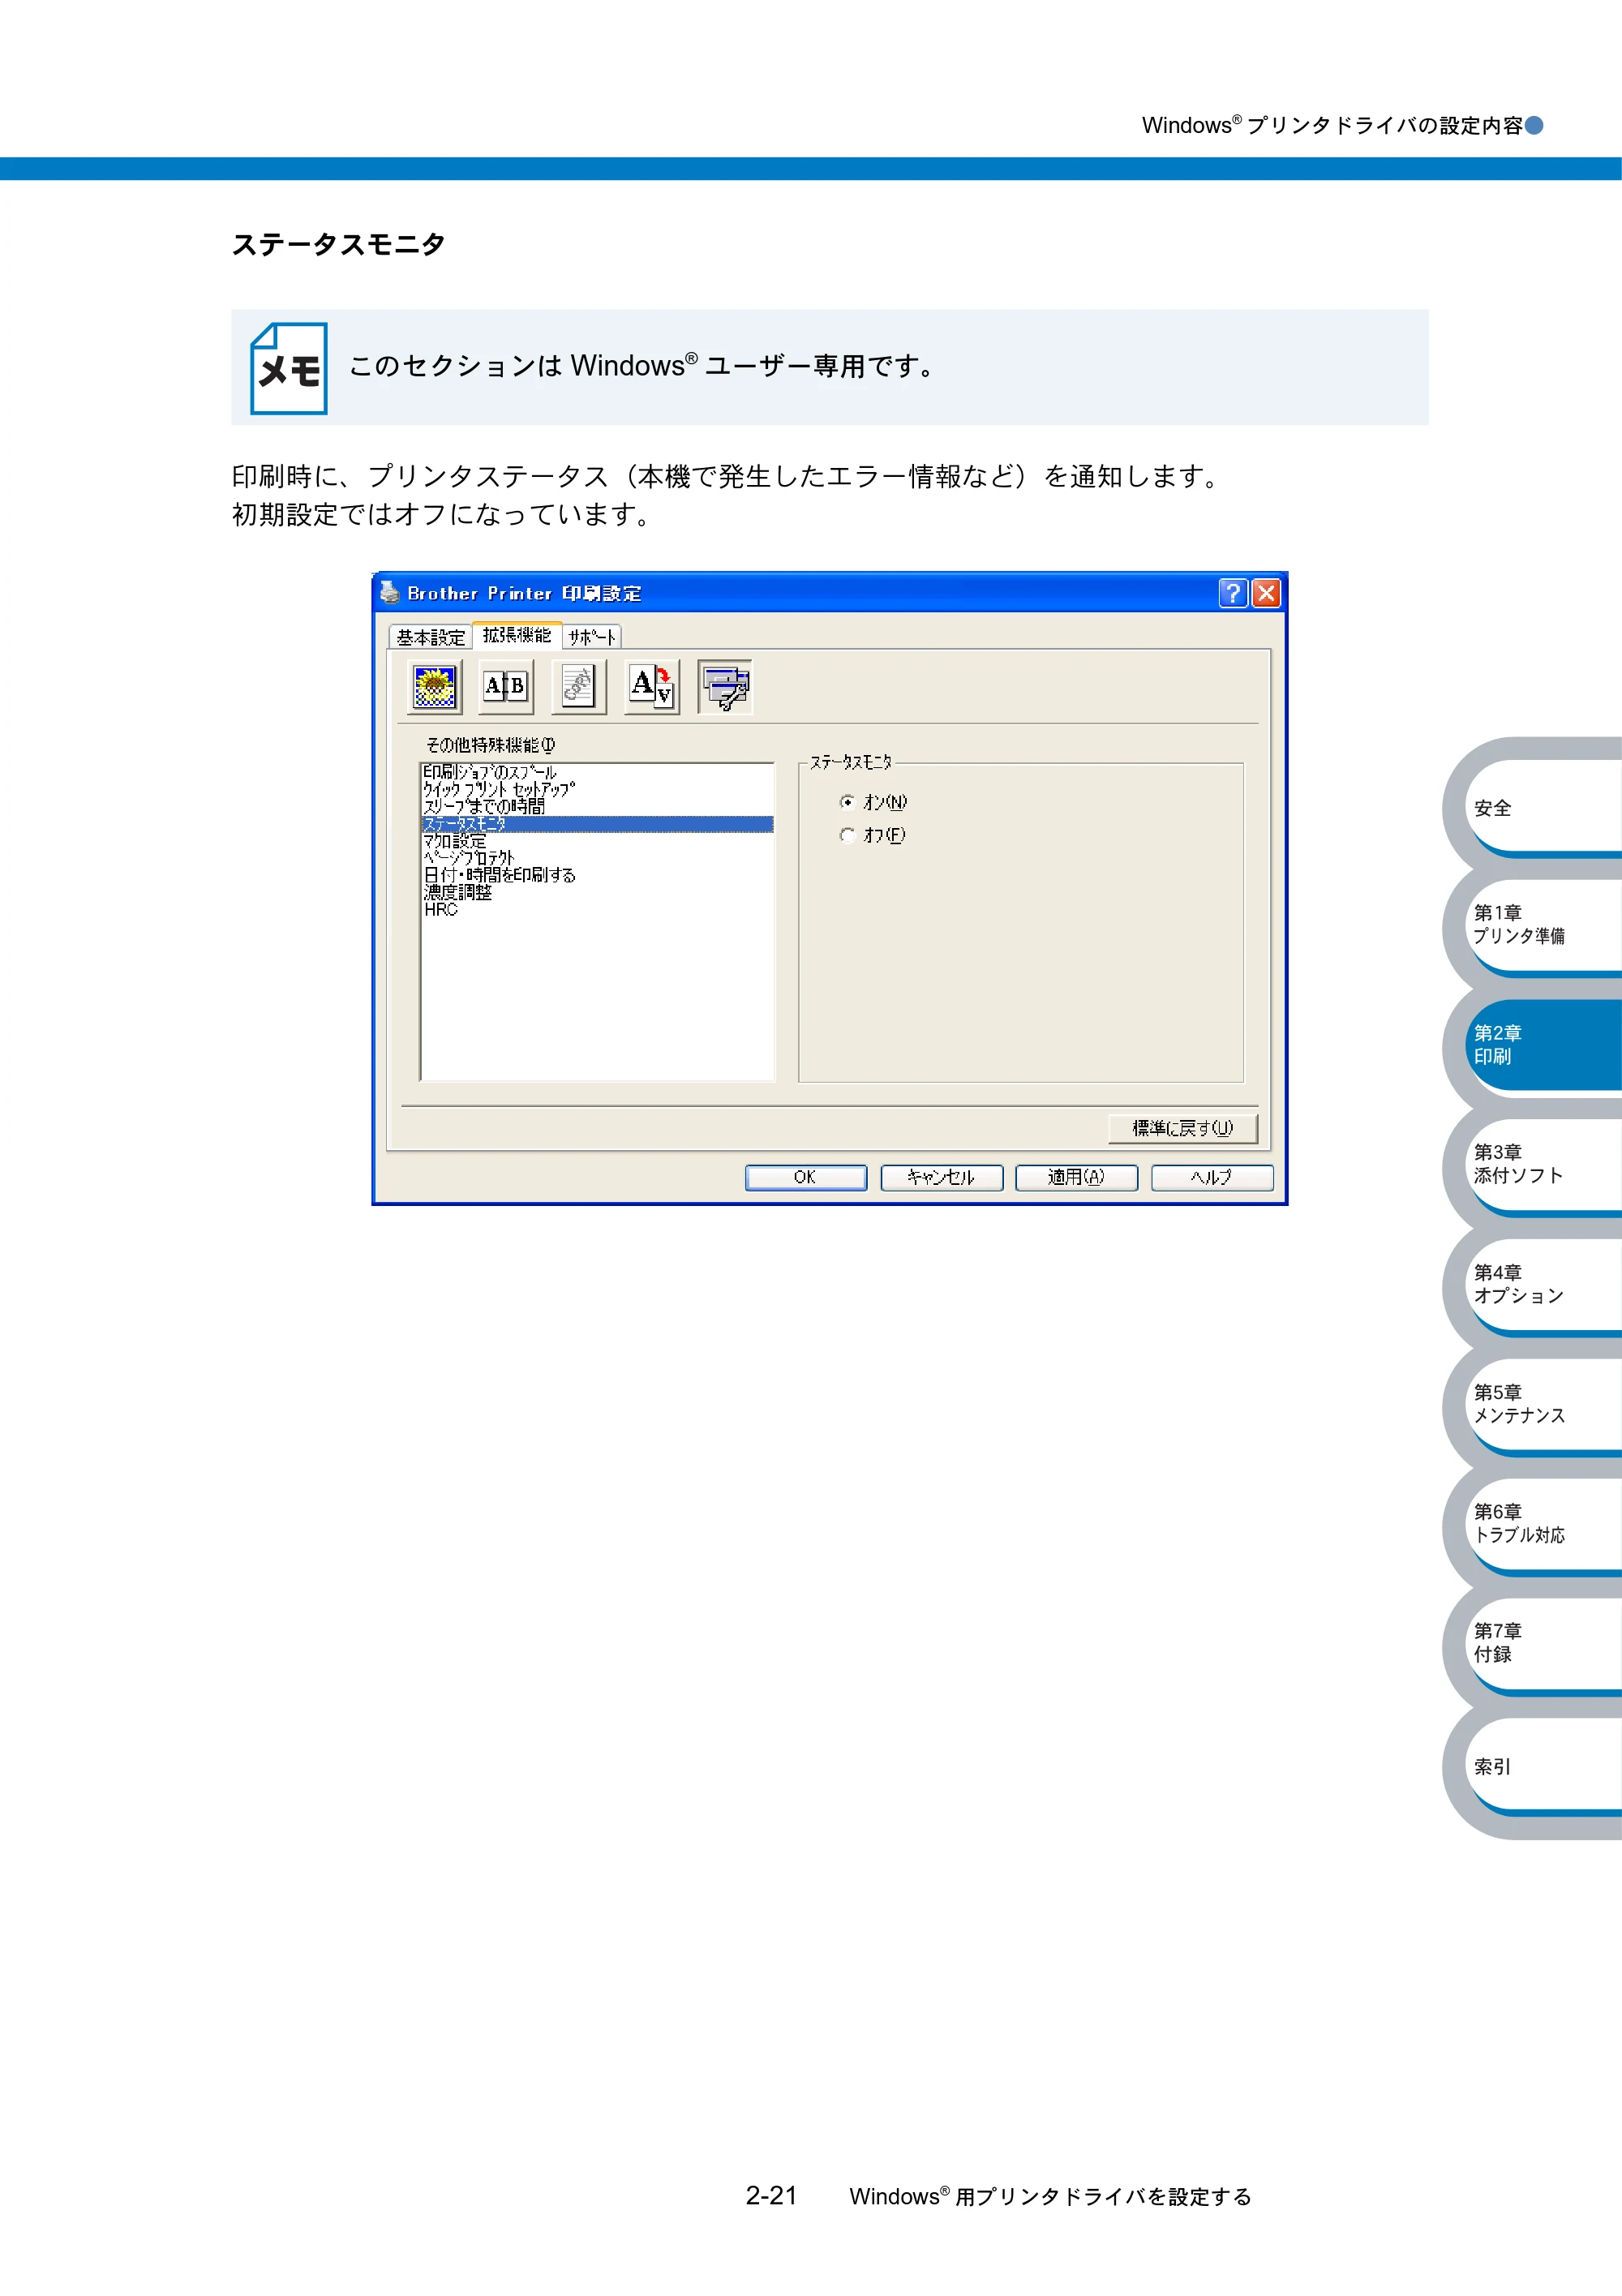Image resolution: width=1622 pixels, height=2296 pixels.
Task: Click the 適用(A) button
Action: coord(1076,1177)
